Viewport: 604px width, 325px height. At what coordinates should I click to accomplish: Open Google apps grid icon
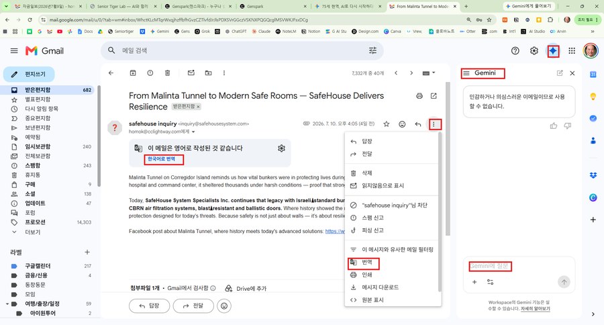pyautogui.click(x=572, y=50)
